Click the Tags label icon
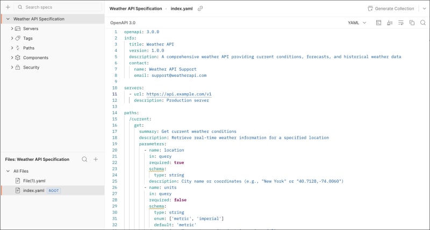 click(x=18, y=38)
